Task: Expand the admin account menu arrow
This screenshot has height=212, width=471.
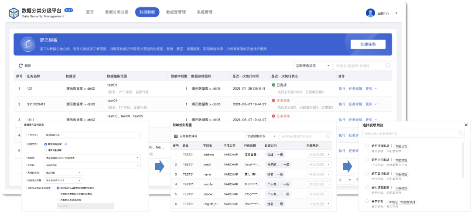Action: pyautogui.click(x=396, y=13)
